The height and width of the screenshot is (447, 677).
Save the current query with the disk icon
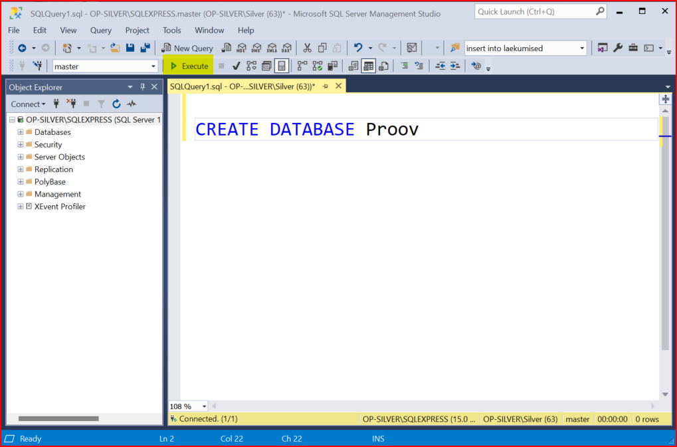(130, 48)
